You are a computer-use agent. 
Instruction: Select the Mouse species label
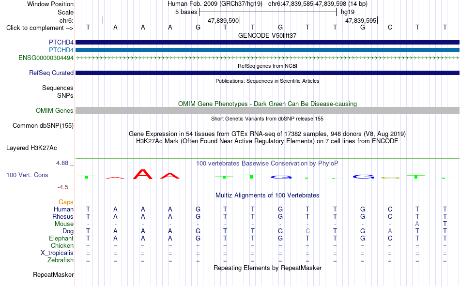point(64,224)
